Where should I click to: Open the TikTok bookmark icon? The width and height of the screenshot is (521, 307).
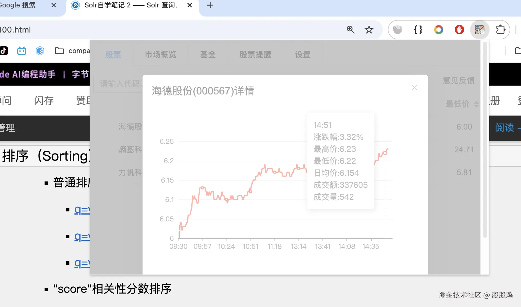(4, 51)
